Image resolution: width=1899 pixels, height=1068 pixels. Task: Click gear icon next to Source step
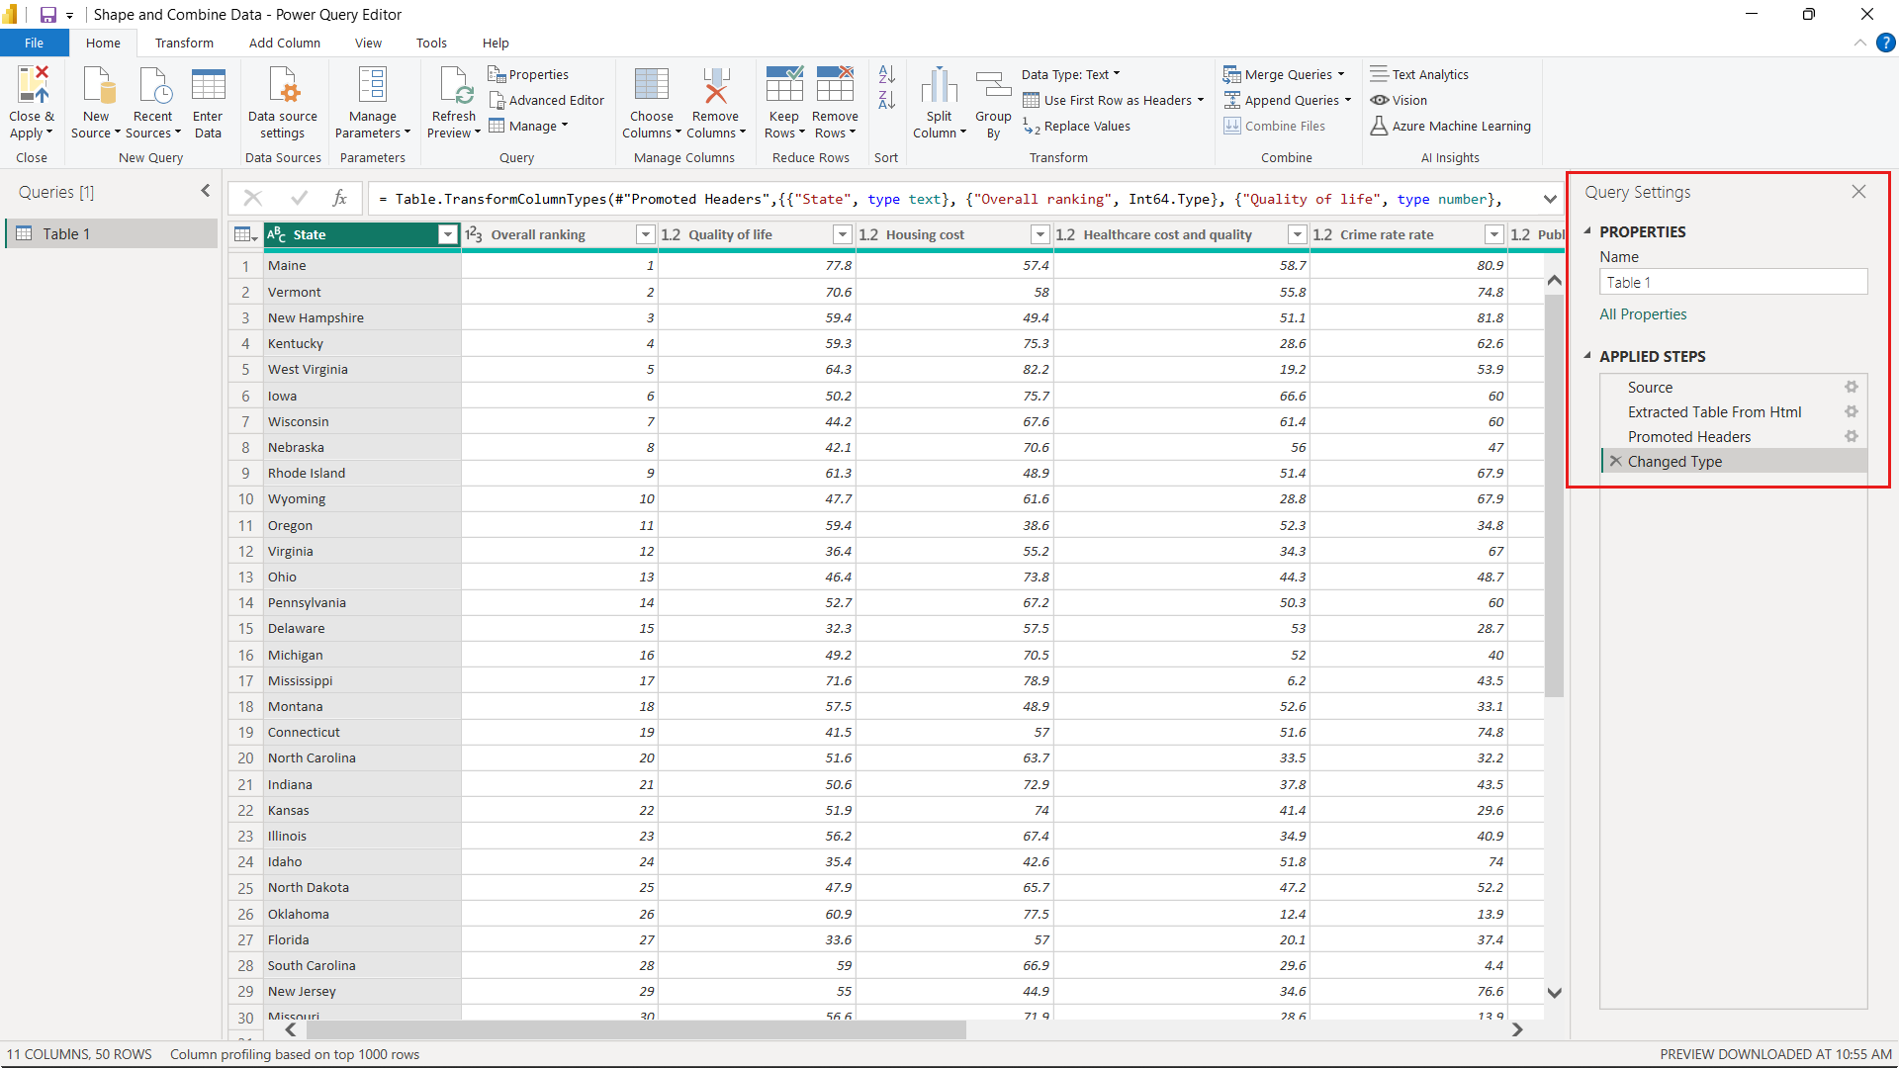click(1852, 388)
